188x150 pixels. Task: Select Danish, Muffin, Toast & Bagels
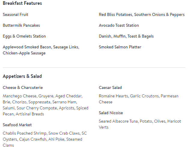126,36
